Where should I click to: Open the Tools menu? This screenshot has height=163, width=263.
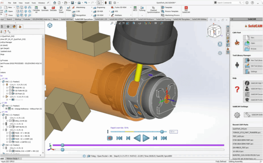coord(34,3)
